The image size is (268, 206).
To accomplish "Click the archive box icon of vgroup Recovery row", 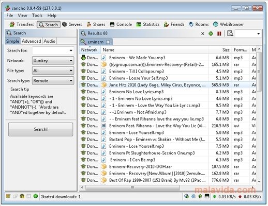I will click(103, 64).
